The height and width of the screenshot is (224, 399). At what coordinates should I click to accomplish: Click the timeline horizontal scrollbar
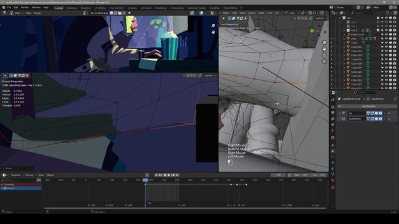[x=185, y=208]
